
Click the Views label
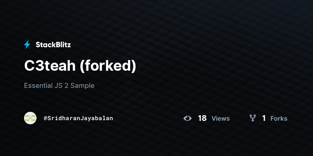pyautogui.click(x=221, y=119)
